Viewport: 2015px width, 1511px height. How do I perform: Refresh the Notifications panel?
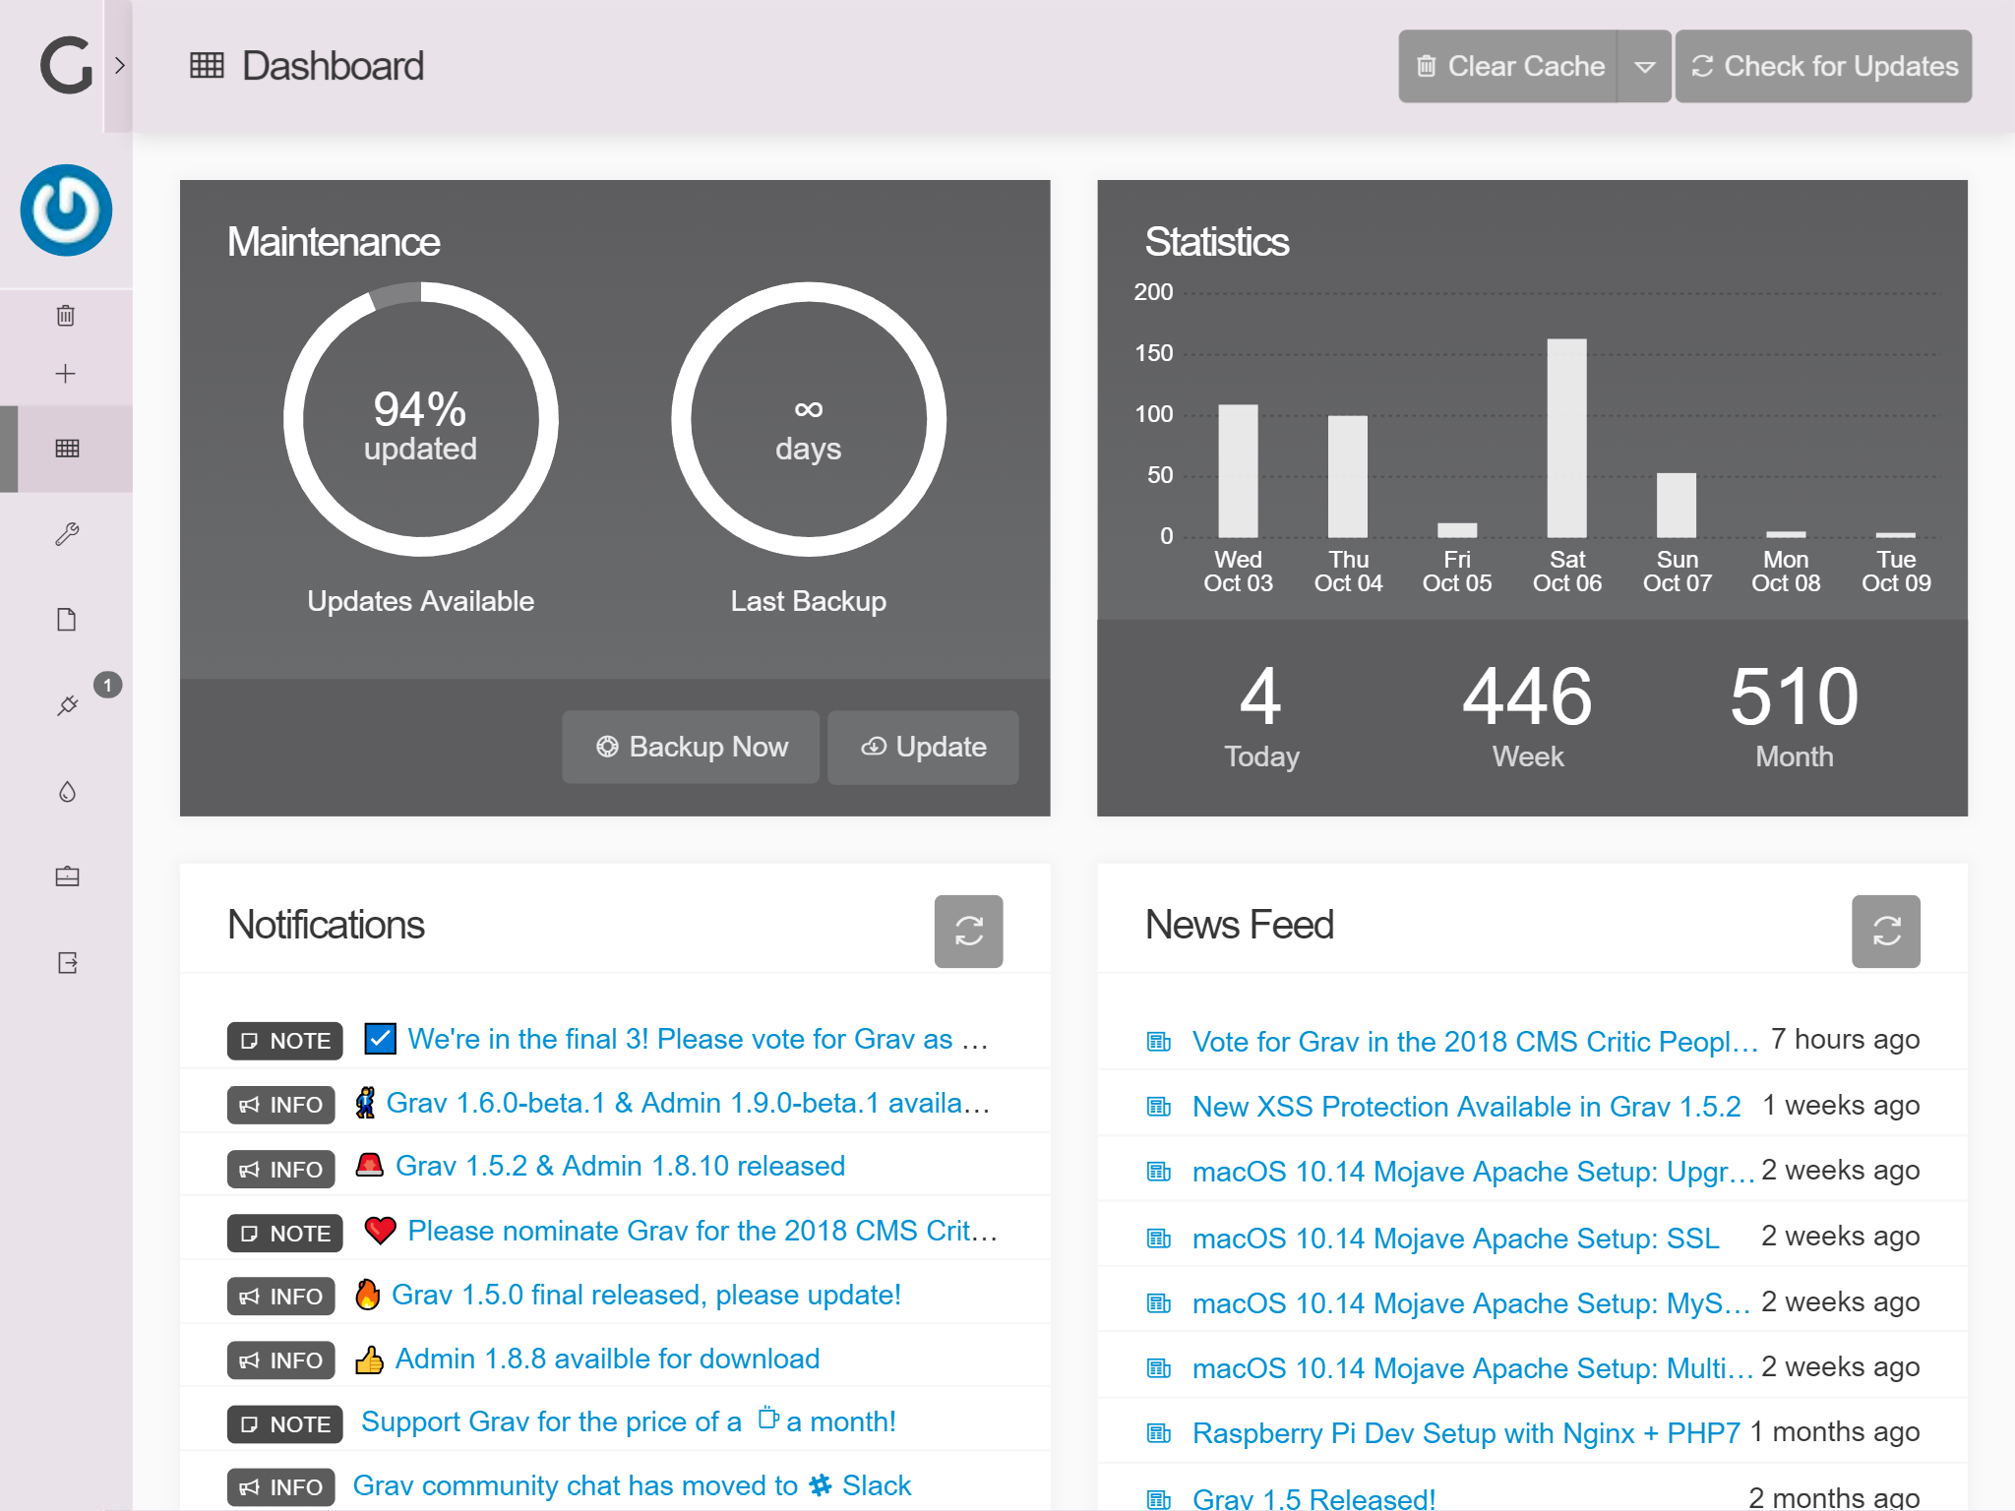tap(968, 931)
